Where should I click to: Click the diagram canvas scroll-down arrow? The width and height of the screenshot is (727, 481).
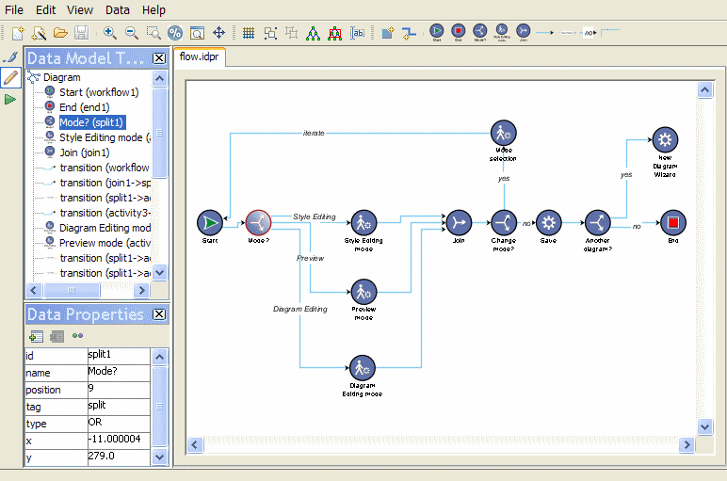coord(705,426)
